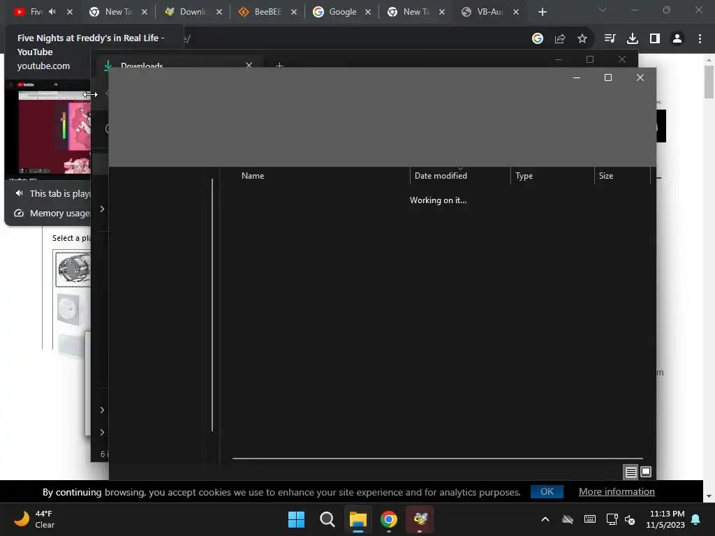
Task: Switch to the details list view
Action: (631, 472)
